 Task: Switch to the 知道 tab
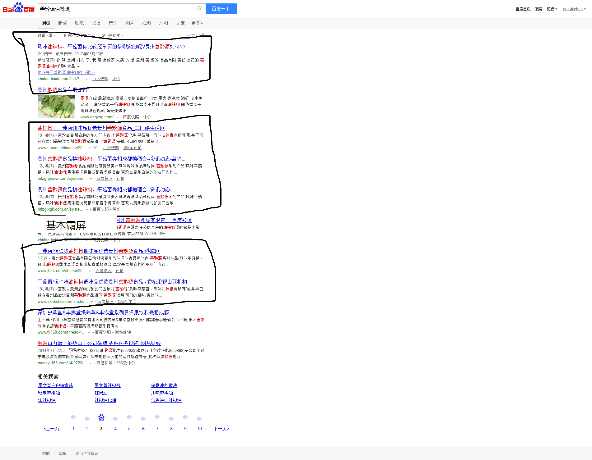click(x=96, y=23)
